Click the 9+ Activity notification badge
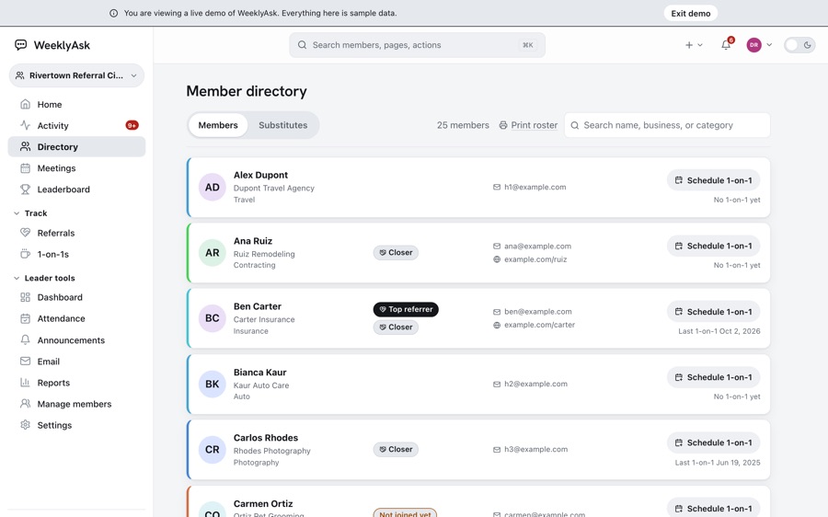The image size is (828, 517). [x=132, y=125]
